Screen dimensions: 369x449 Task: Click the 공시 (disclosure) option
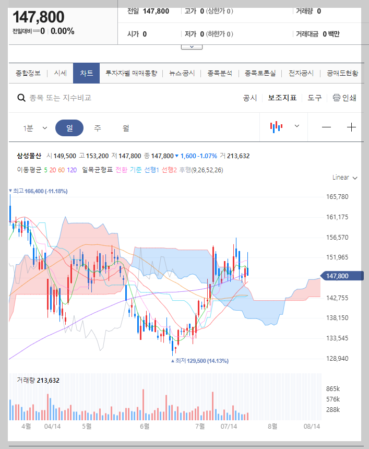tap(251, 98)
